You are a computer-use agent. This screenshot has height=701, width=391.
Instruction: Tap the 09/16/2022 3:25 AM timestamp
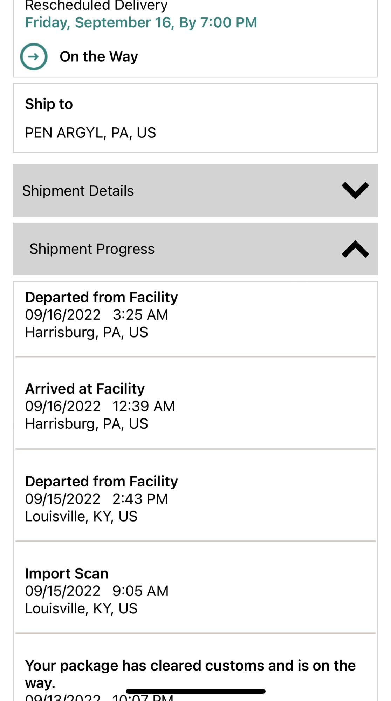tap(96, 315)
